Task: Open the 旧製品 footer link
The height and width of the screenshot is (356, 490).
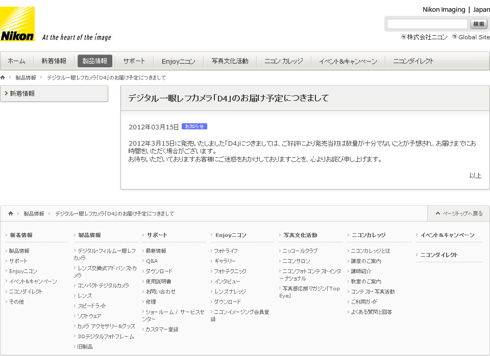Action: pyautogui.click(x=85, y=347)
